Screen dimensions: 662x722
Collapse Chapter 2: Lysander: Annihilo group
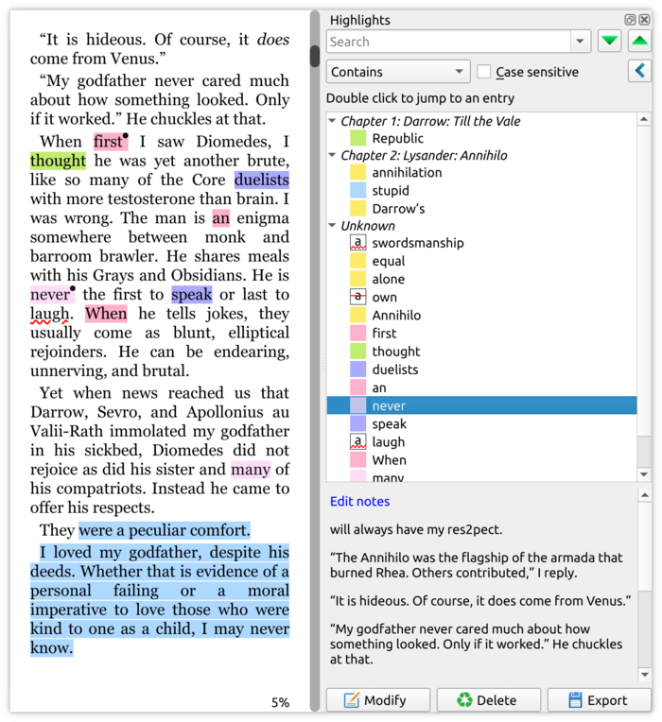coord(332,155)
